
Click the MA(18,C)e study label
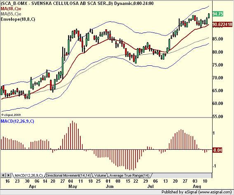pyautogui.click(x=11, y=9)
